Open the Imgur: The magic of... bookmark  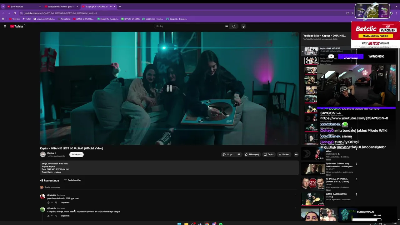[108, 19]
